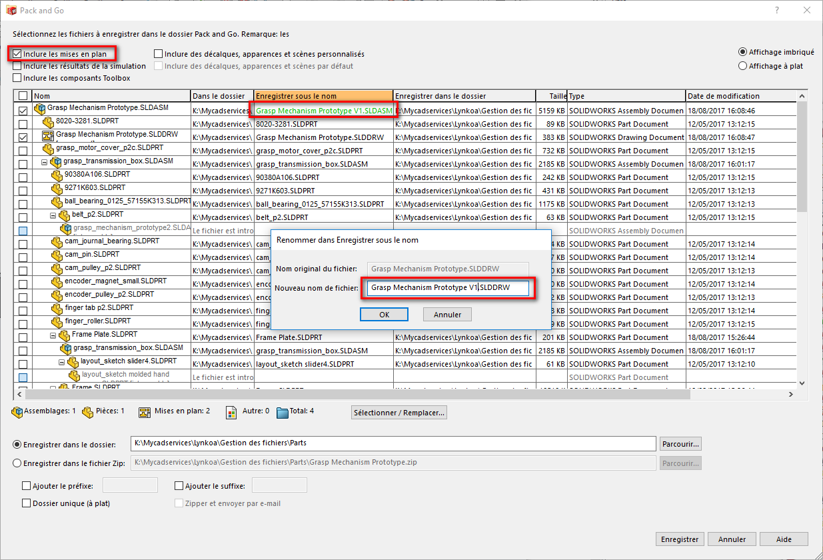
Task: Click the Type column header
Action: [x=626, y=96]
